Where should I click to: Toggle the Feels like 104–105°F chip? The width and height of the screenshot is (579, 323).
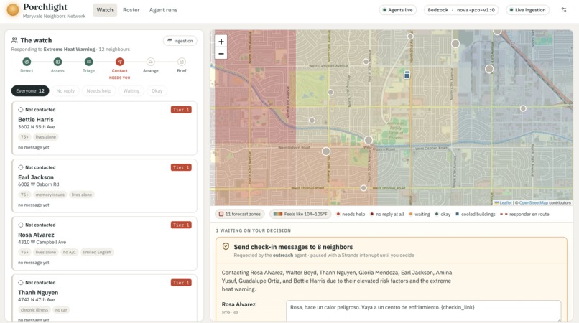300,214
